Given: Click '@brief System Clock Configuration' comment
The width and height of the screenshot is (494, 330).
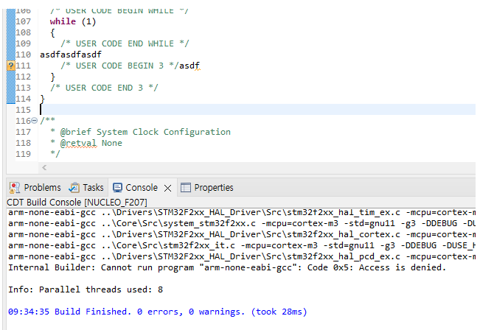Looking at the screenshot, I should point(145,132).
